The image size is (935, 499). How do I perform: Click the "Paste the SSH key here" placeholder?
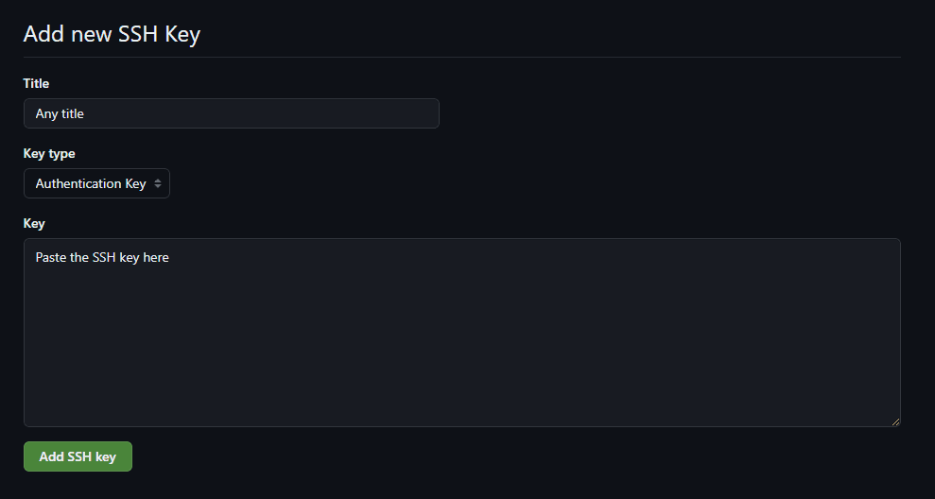click(x=102, y=257)
